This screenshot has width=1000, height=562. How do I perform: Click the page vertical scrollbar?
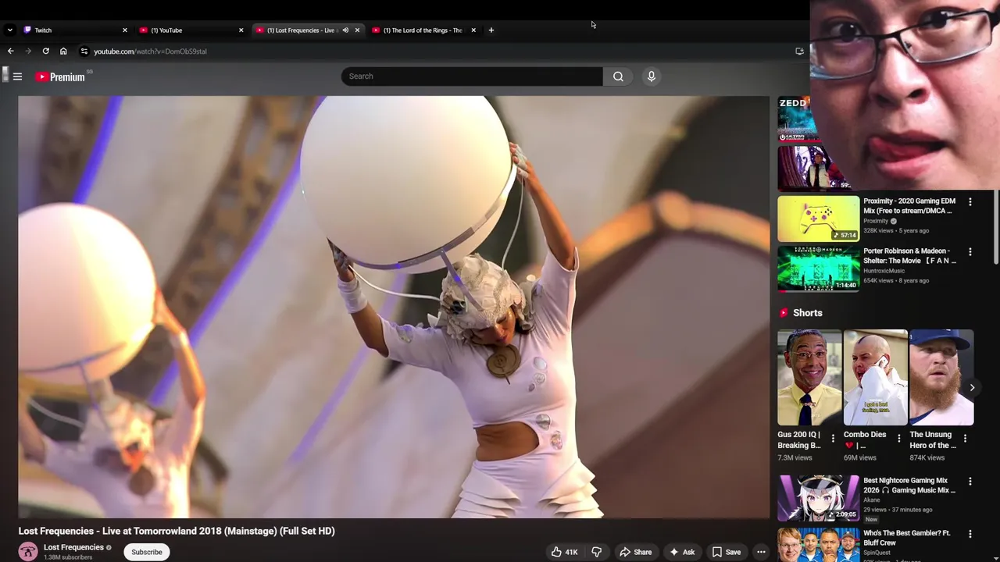coord(996,226)
